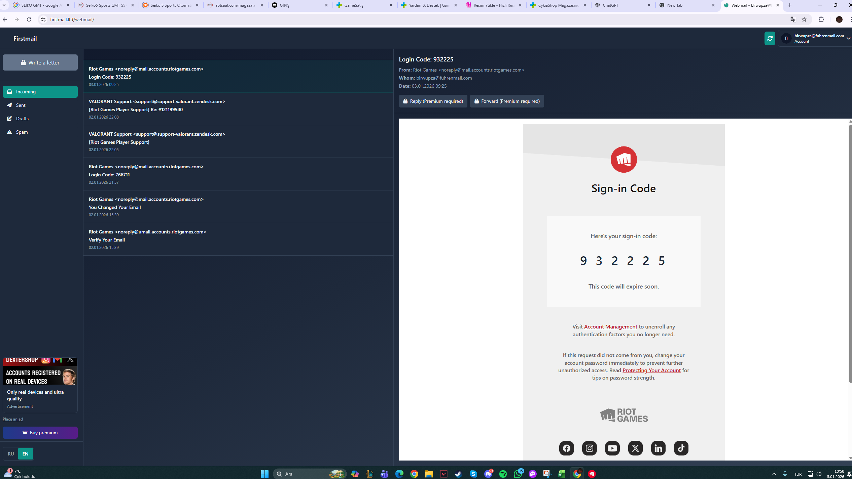The width and height of the screenshot is (852, 479).
Task: Reload the page using the browser reload icon
Action: coord(29,19)
